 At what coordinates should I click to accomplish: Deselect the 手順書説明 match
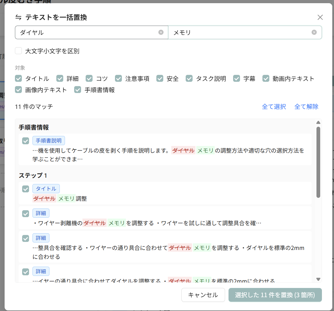(x=26, y=141)
